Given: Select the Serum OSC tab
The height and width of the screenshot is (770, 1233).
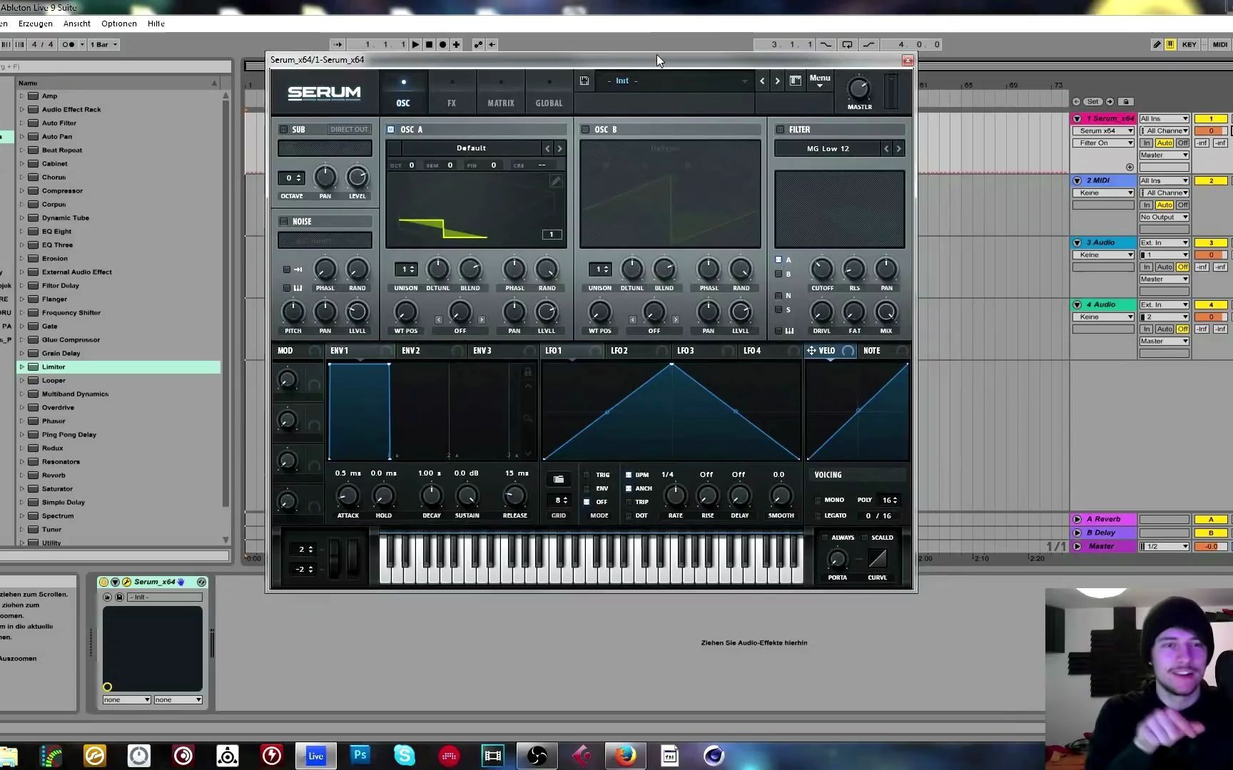Looking at the screenshot, I should click(403, 93).
